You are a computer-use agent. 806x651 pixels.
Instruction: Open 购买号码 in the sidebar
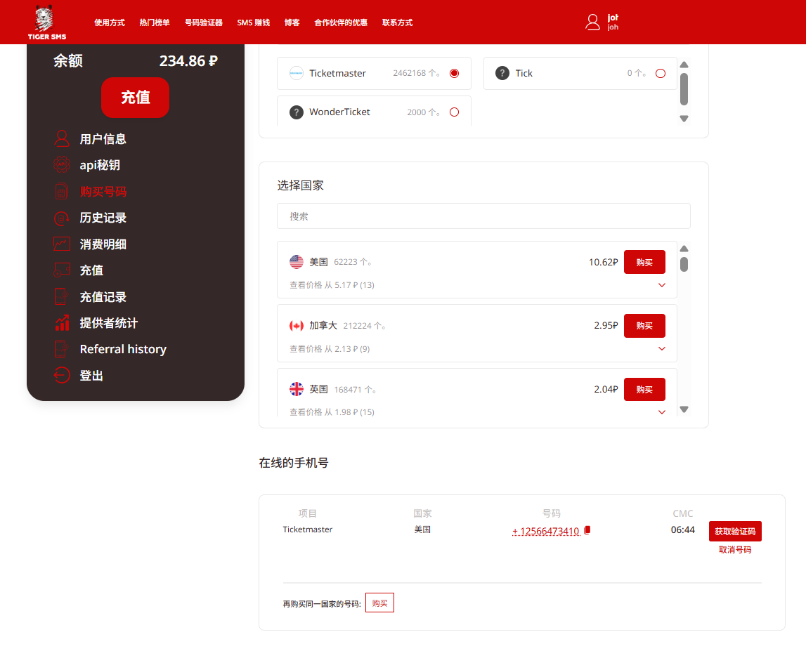point(103,192)
